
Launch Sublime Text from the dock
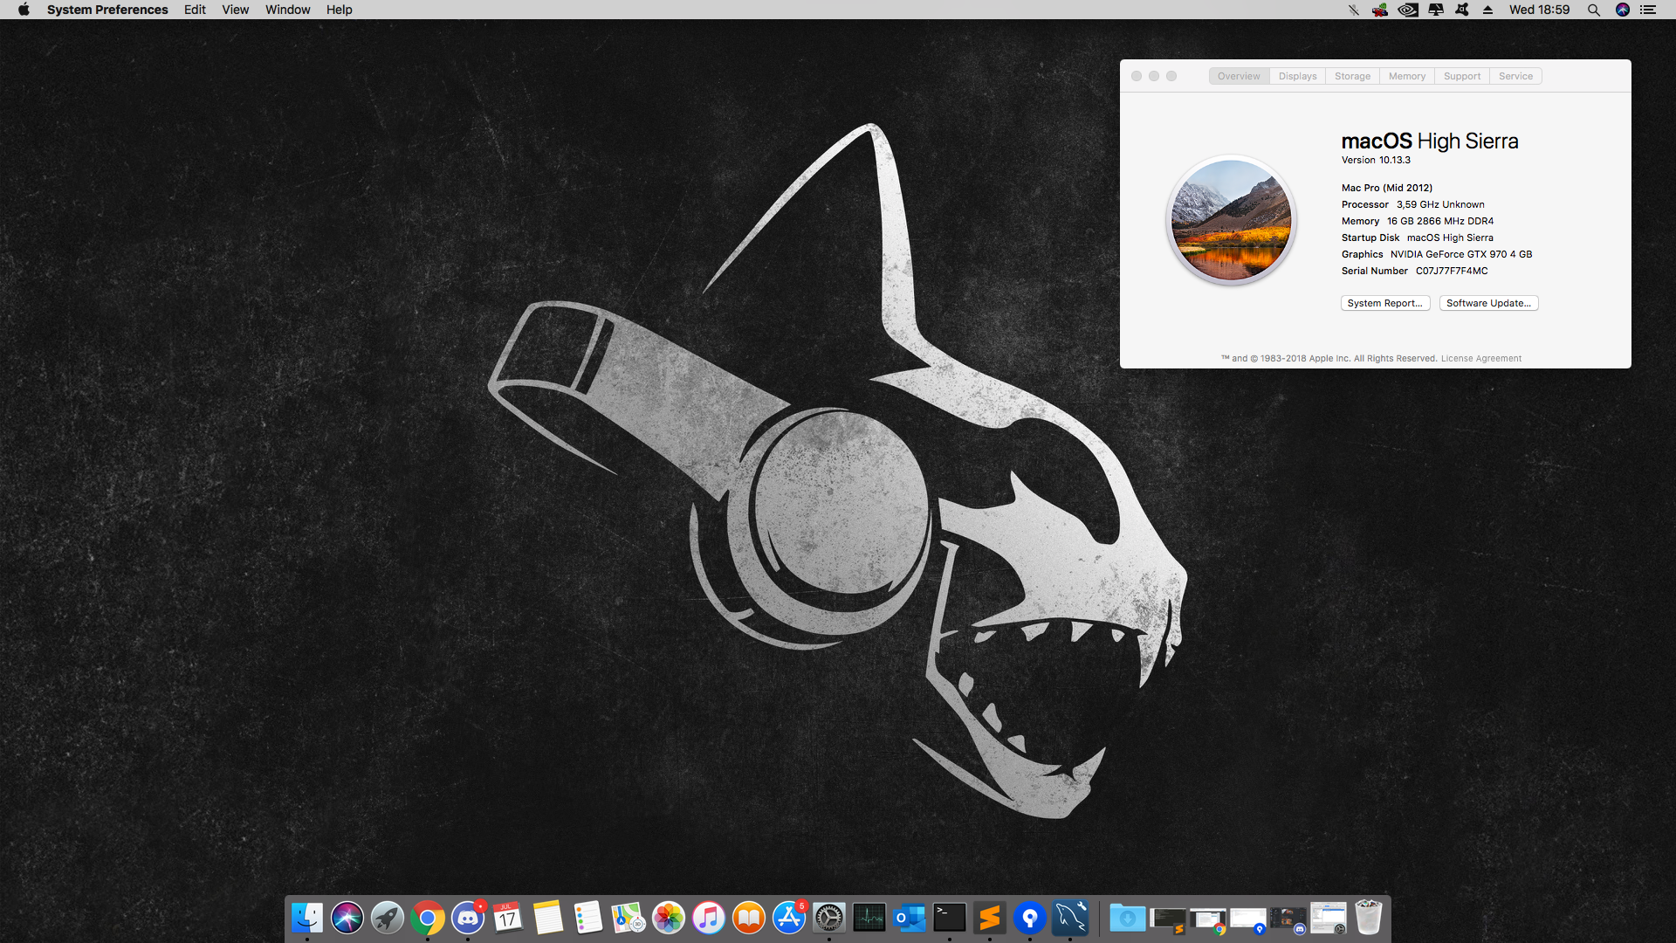click(x=989, y=918)
